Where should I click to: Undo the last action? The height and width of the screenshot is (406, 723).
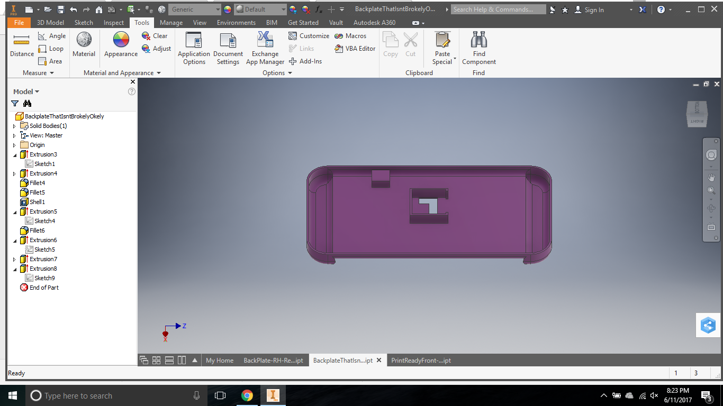click(73, 10)
